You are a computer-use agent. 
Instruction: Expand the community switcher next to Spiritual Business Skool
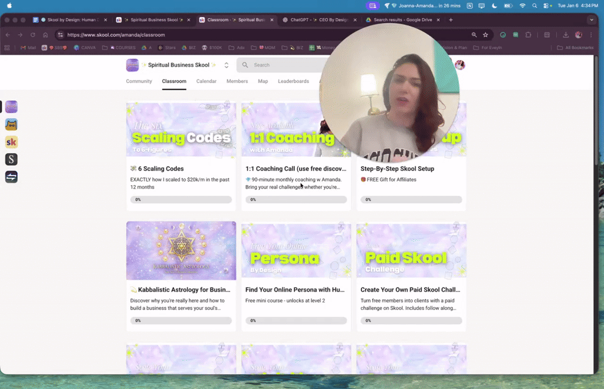point(226,65)
